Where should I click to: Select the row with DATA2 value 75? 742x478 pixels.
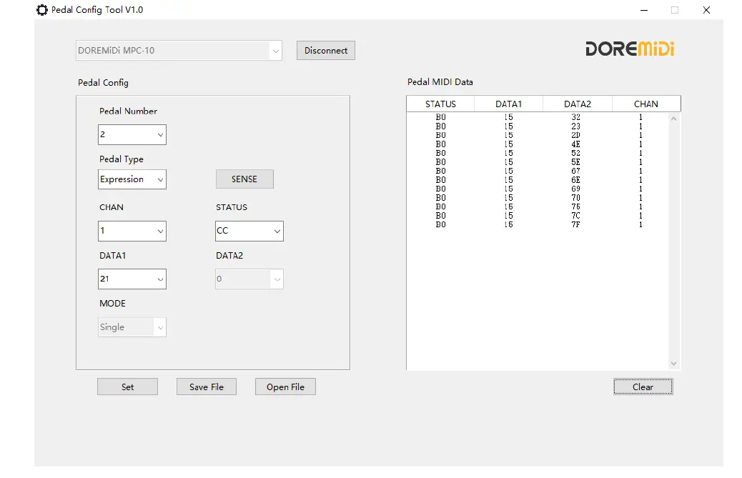[538, 207]
